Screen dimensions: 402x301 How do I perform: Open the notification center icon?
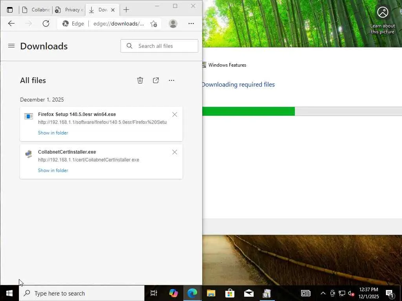click(x=389, y=293)
